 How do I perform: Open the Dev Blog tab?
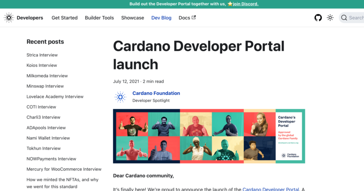(x=161, y=18)
